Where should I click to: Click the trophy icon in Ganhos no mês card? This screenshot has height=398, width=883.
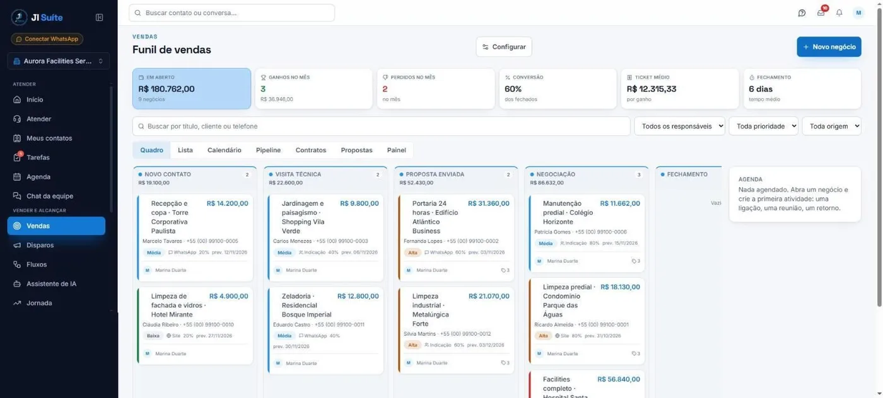264,77
